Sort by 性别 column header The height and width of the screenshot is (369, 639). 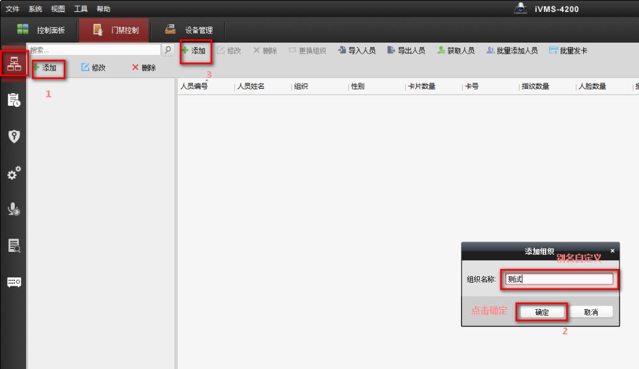357,86
